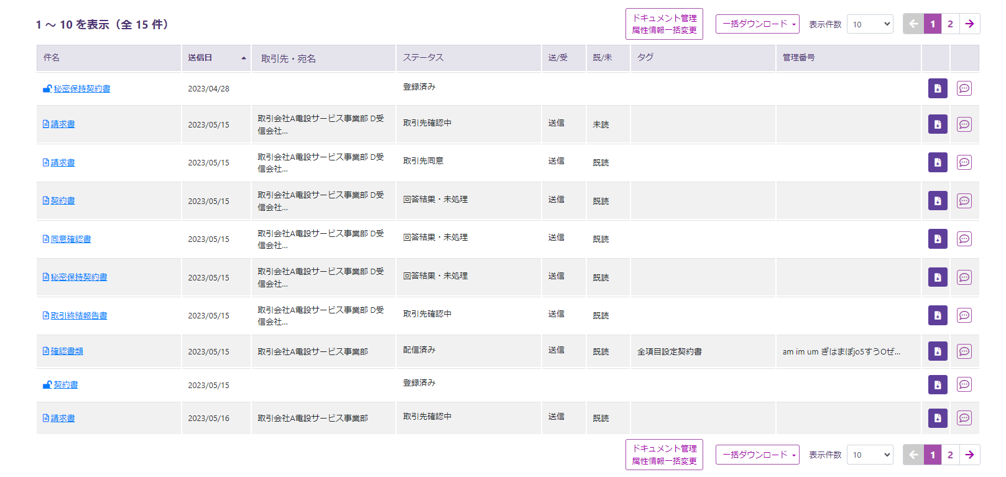Screen dimensions: 1006x477
Task: Open the 同意確認書 document link
Action: [70, 239]
